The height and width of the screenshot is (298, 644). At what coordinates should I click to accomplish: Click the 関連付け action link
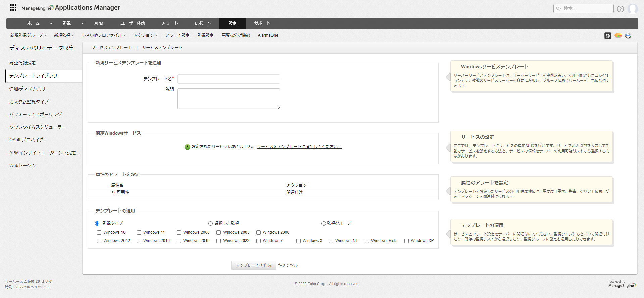click(x=294, y=192)
